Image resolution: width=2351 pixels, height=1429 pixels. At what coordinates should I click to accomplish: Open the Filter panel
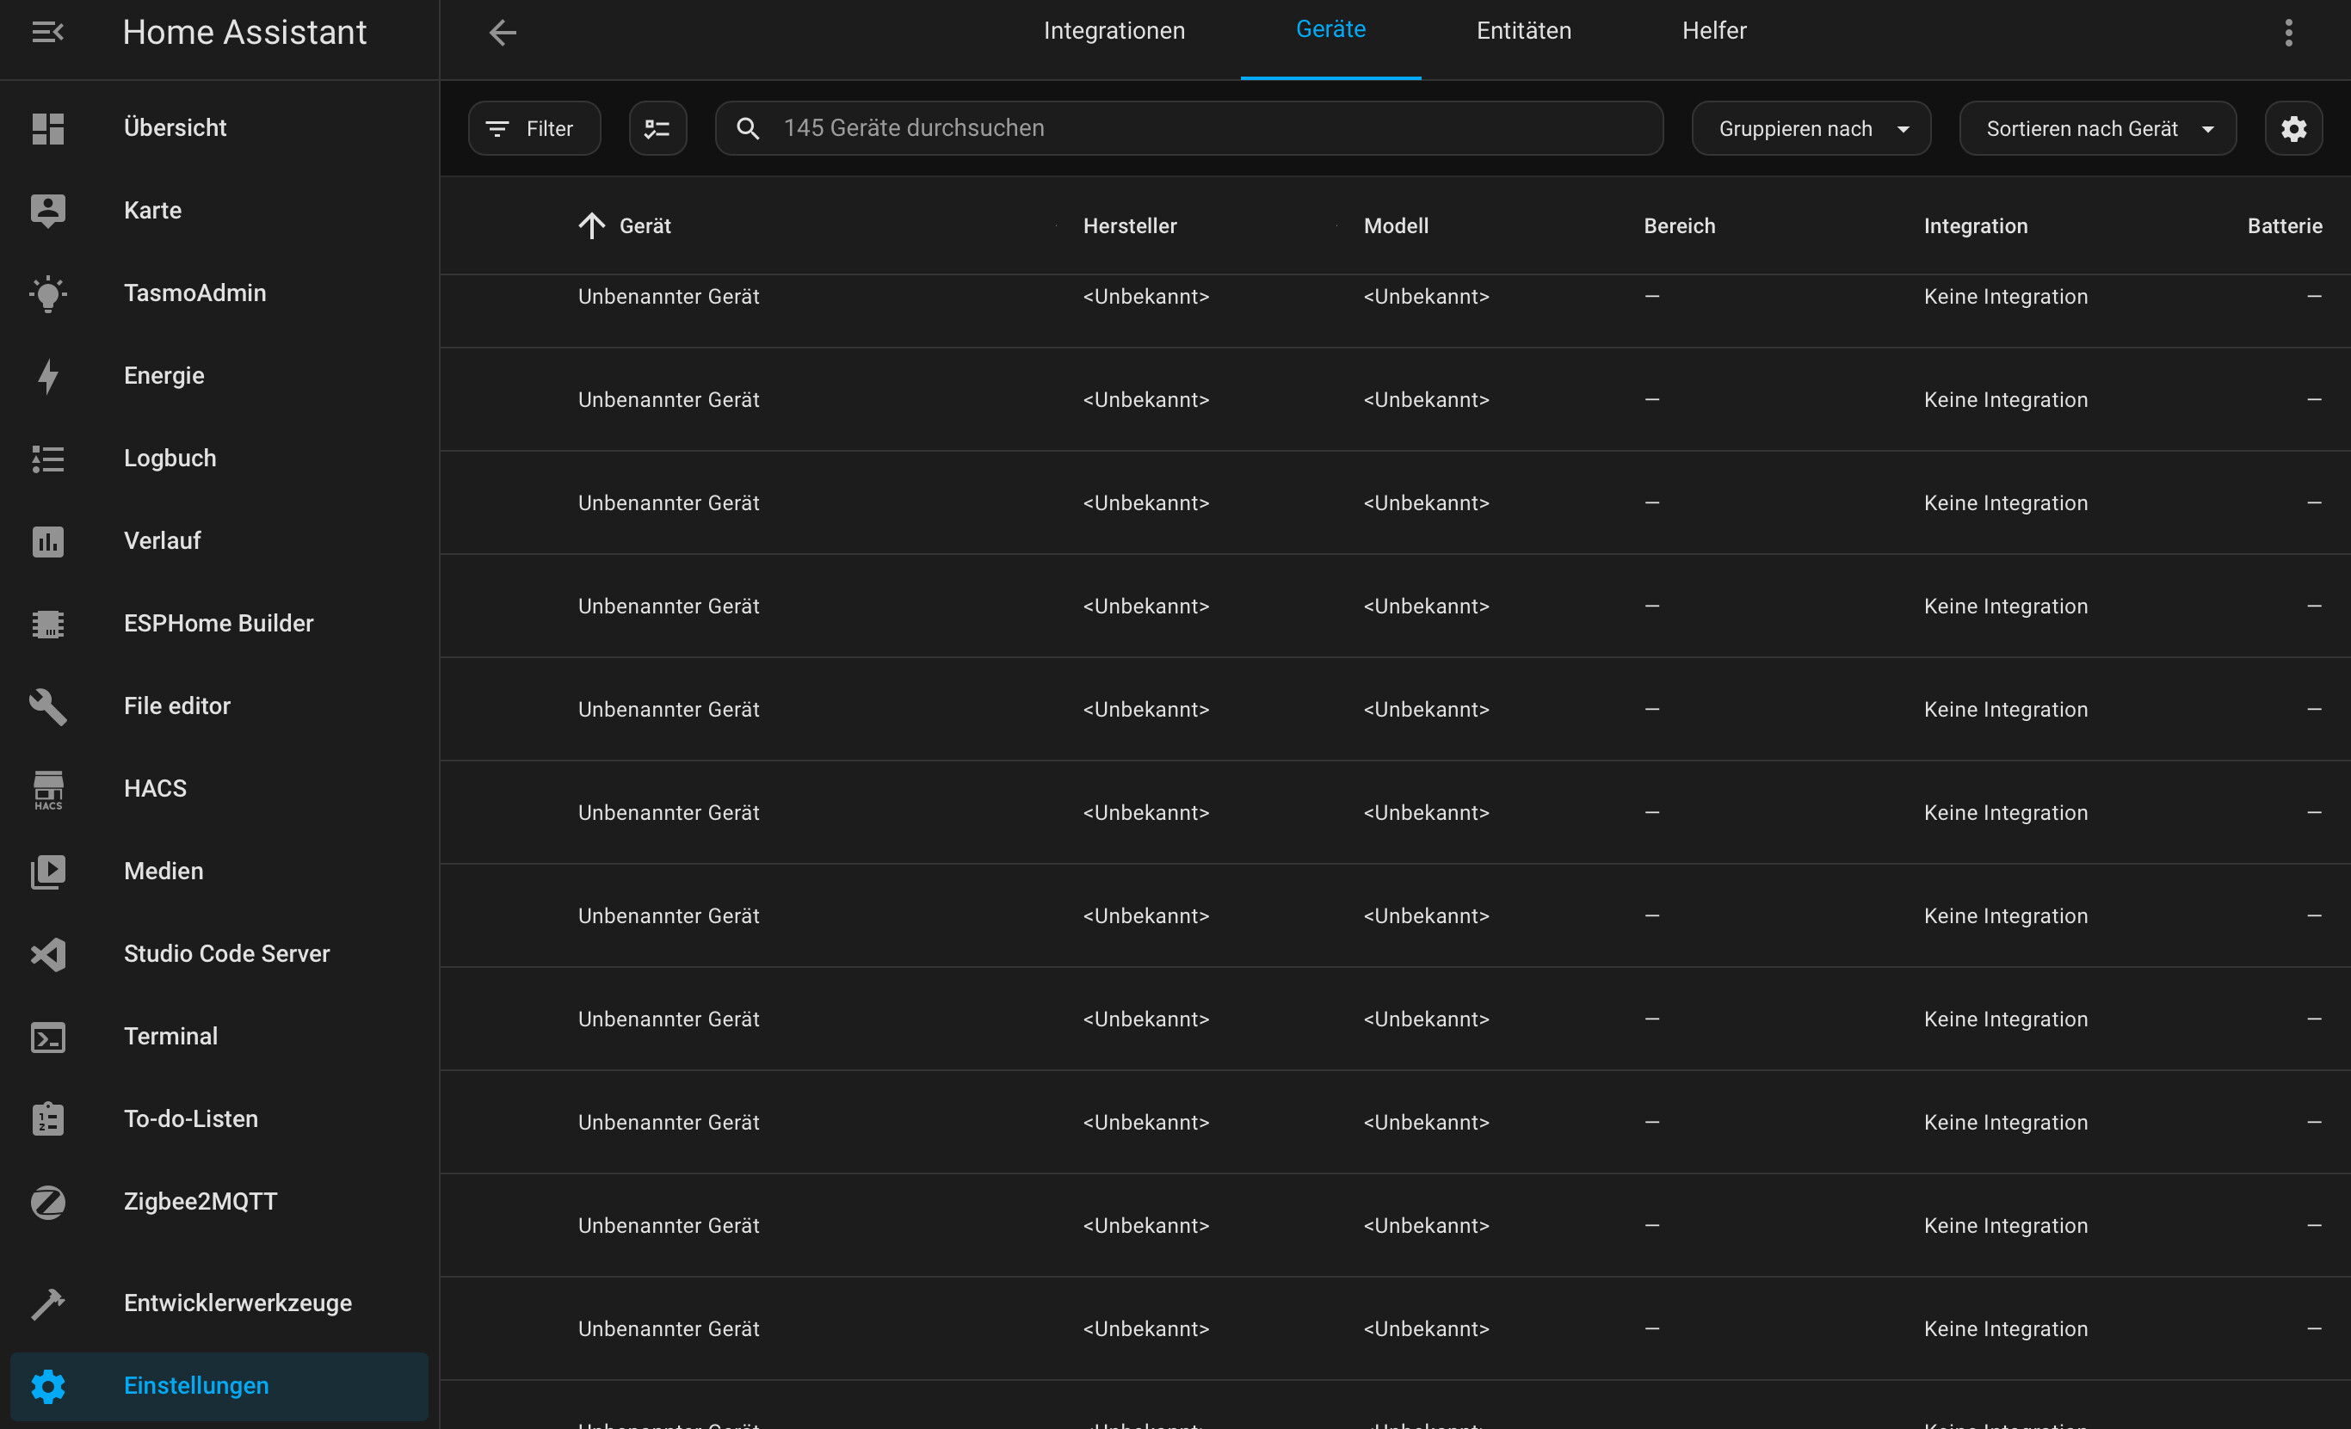pos(534,128)
